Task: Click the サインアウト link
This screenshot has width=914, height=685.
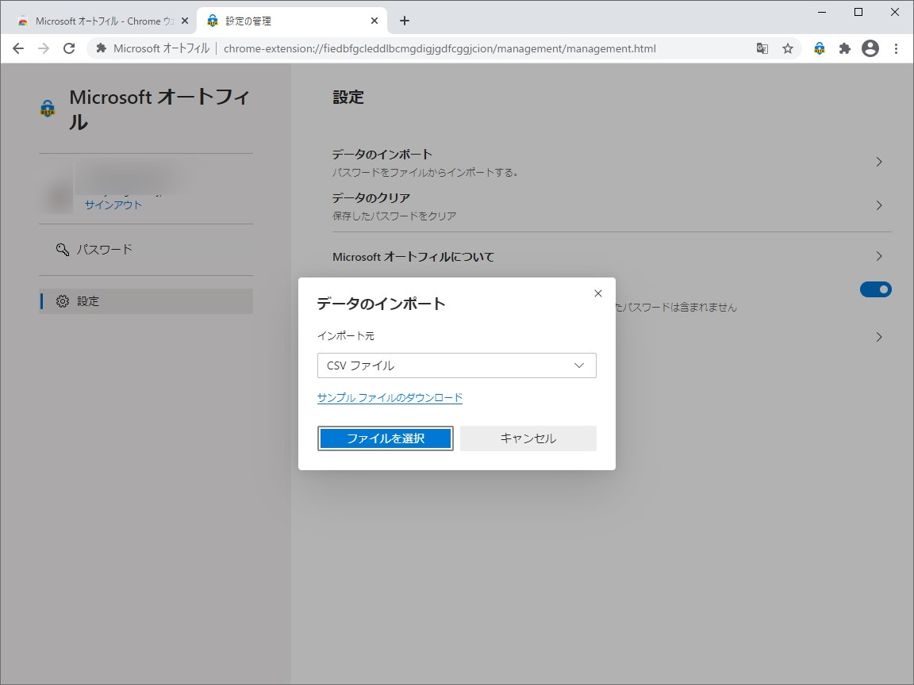Action: click(112, 204)
